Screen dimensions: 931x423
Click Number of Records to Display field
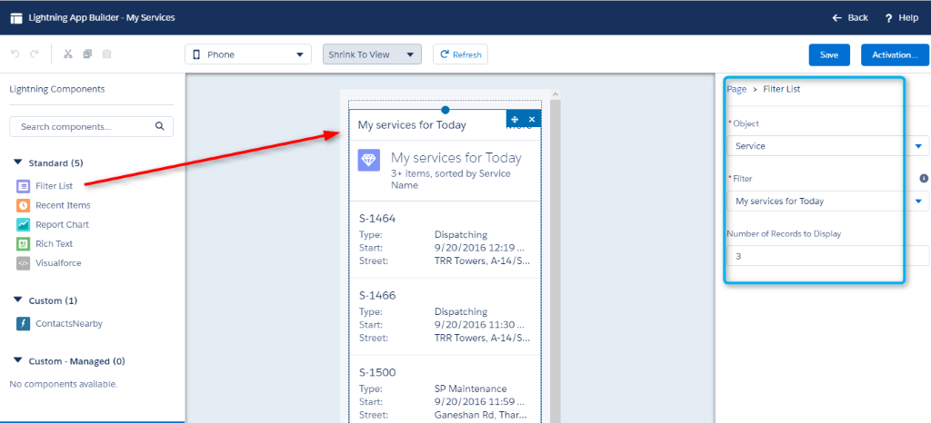[828, 257]
